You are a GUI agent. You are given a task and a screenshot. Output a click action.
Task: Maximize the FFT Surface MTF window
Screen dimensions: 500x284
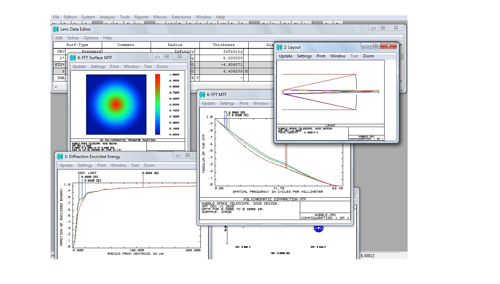(167, 56)
